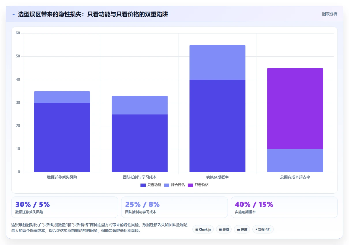Click the 25% / 8% stat card
The width and height of the screenshot is (349, 245).
(x=174, y=207)
